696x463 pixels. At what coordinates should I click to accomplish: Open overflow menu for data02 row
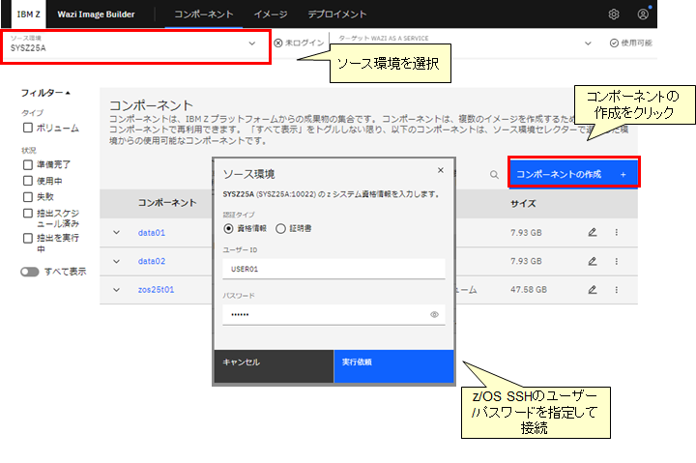[x=616, y=261]
